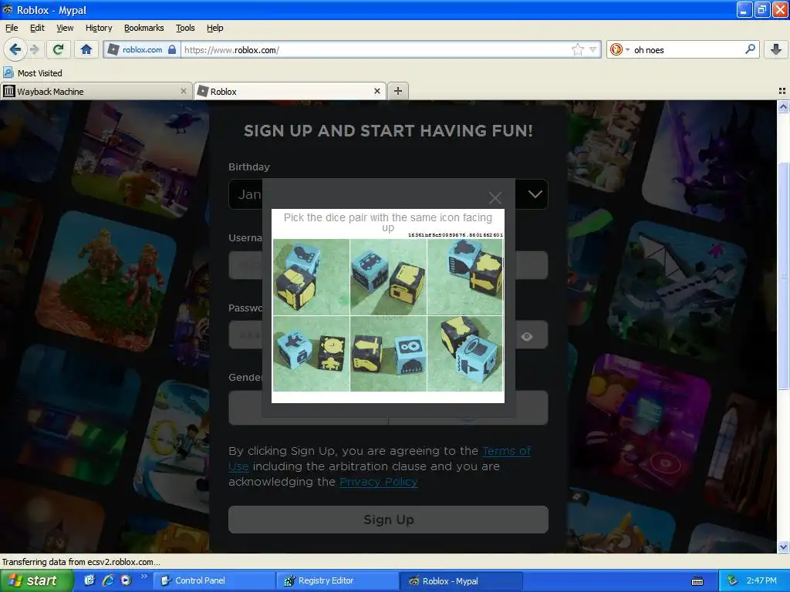Pick the bottom-left dice pair image
This screenshot has width=790, height=592.
[311, 354]
